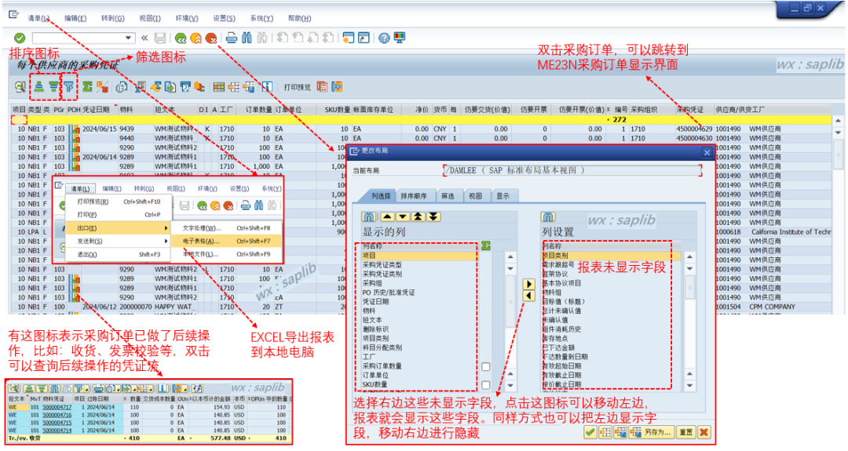The width and height of the screenshot is (848, 451).
Task: Choose 电子表格(A)... export option
Action: pyautogui.click(x=227, y=241)
